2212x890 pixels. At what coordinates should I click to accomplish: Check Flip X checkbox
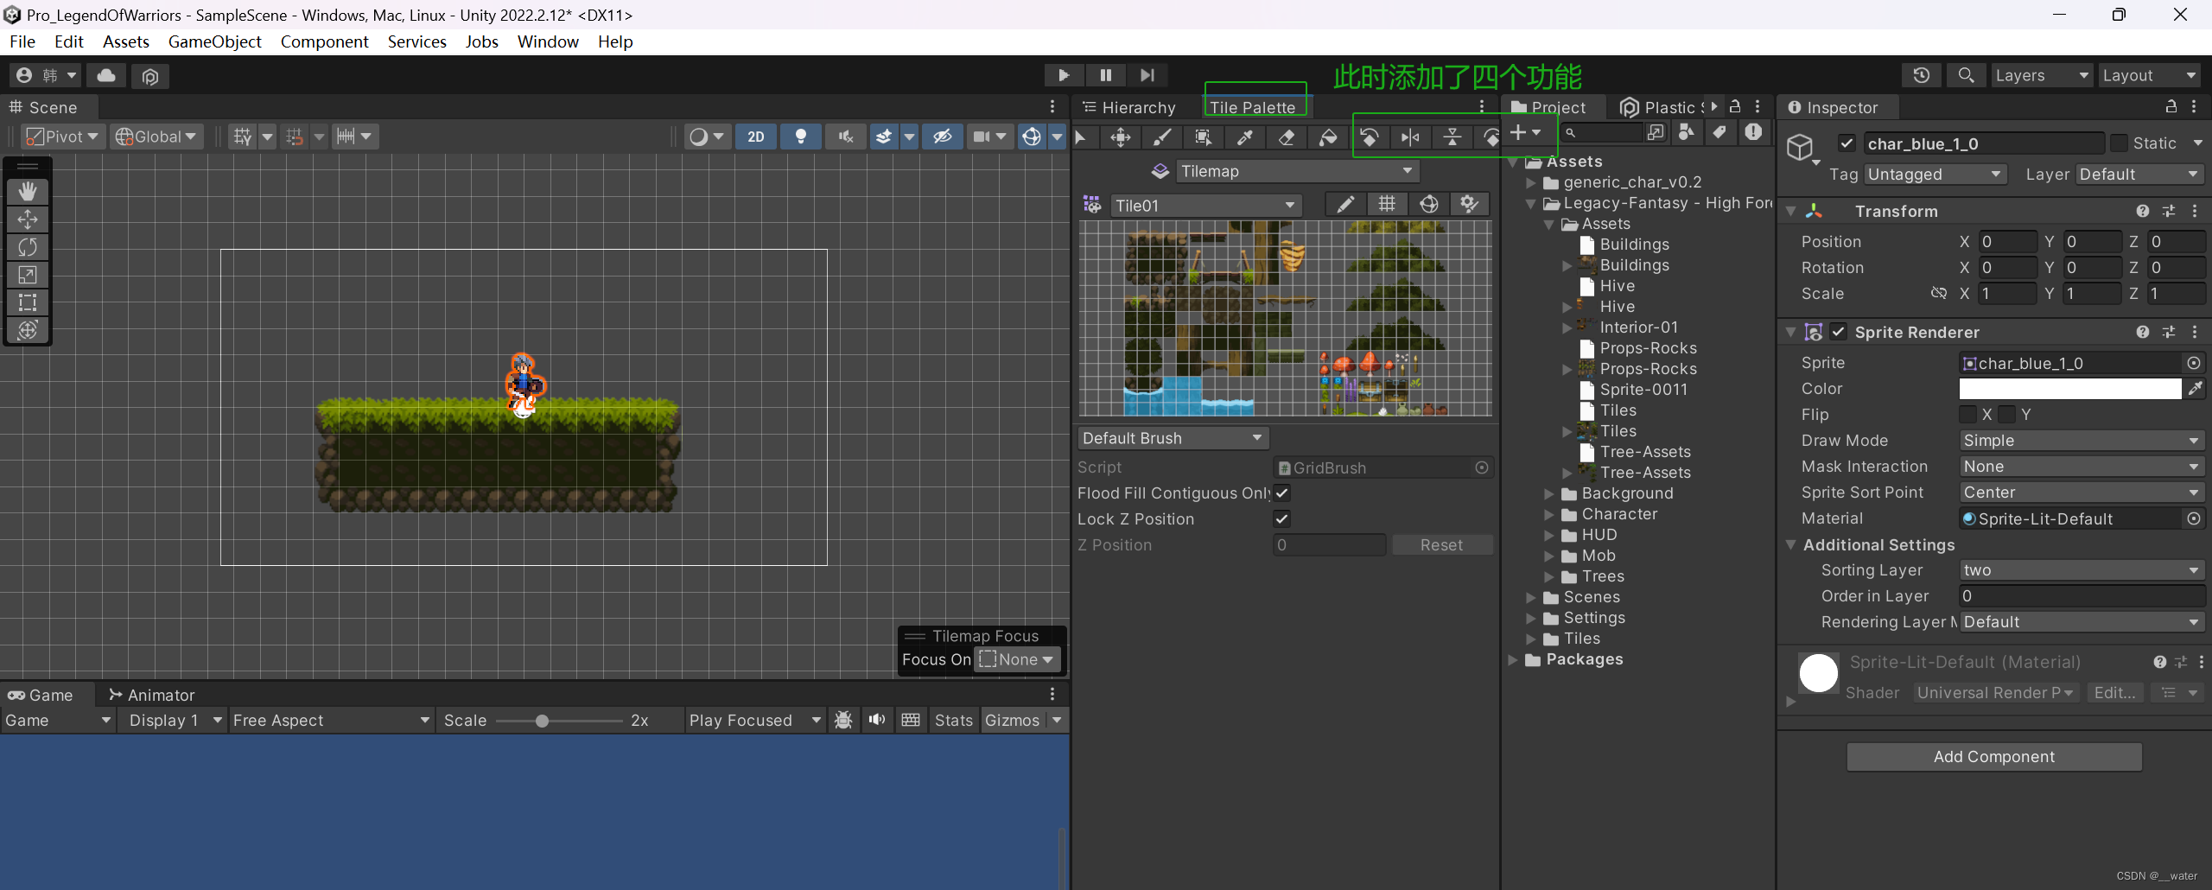click(1967, 415)
